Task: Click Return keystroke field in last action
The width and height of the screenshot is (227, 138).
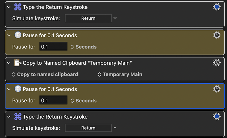Action: [88, 128]
